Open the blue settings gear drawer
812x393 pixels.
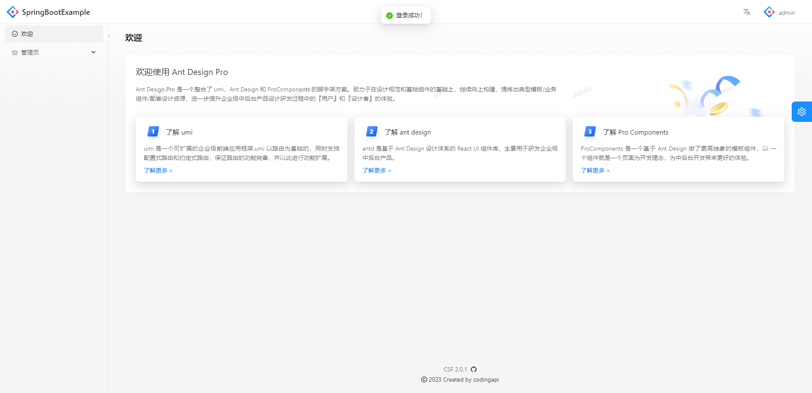[x=802, y=112]
